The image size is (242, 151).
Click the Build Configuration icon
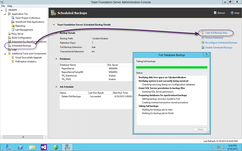pos(9,38)
